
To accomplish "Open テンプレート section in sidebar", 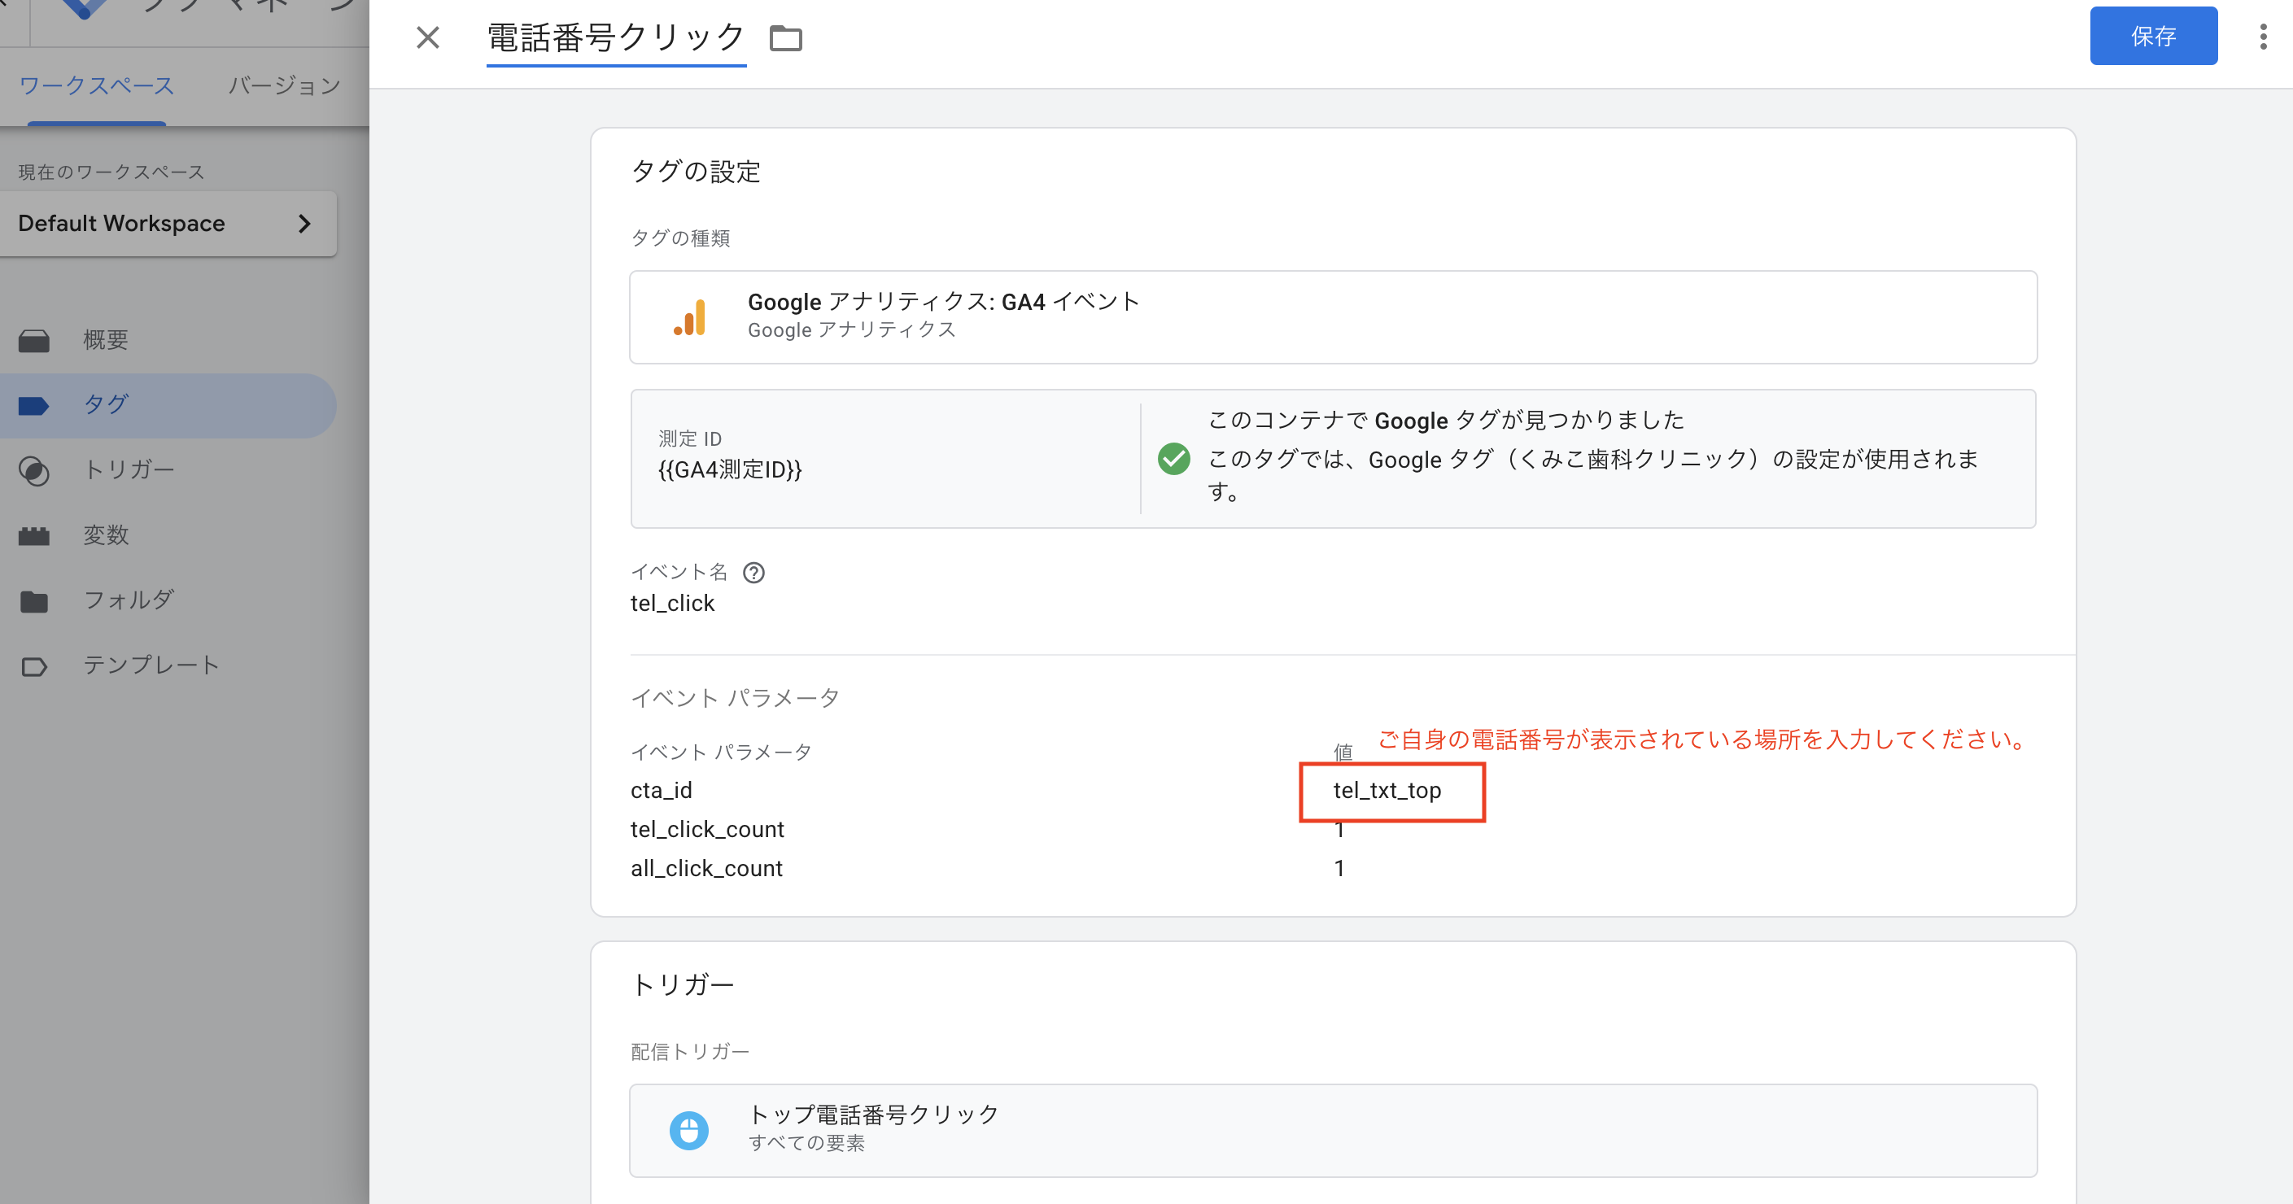I will tap(151, 665).
